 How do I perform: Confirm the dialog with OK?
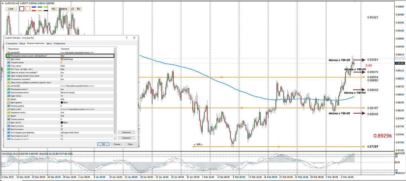(x=103, y=144)
